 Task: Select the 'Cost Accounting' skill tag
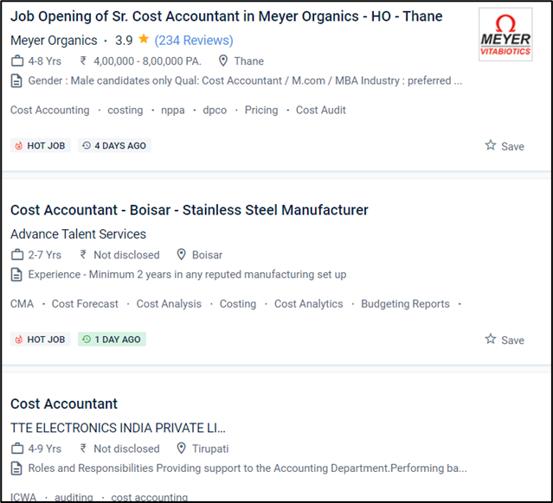click(49, 111)
